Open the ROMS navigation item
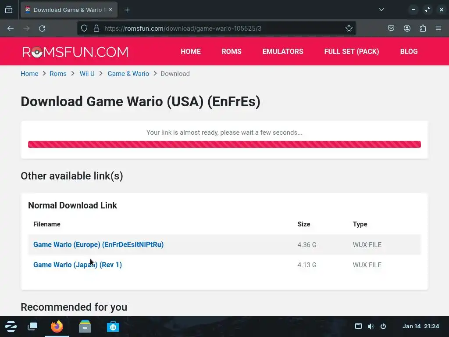Image resolution: width=449 pixels, height=337 pixels. [x=232, y=52]
